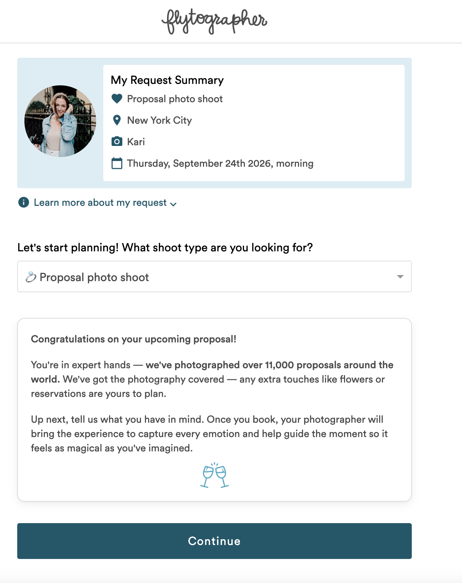This screenshot has width=462, height=583.
Task: Click the Proposal photo shoot summary text
Action: (x=175, y=99)
